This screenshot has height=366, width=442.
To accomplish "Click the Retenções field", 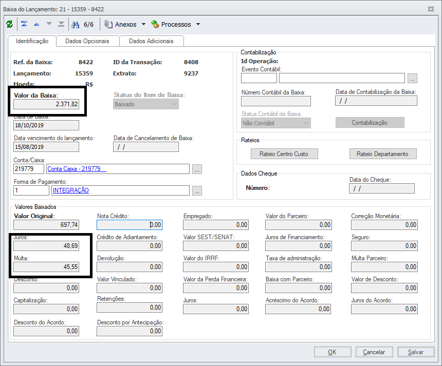I will (x=130, y=307).
